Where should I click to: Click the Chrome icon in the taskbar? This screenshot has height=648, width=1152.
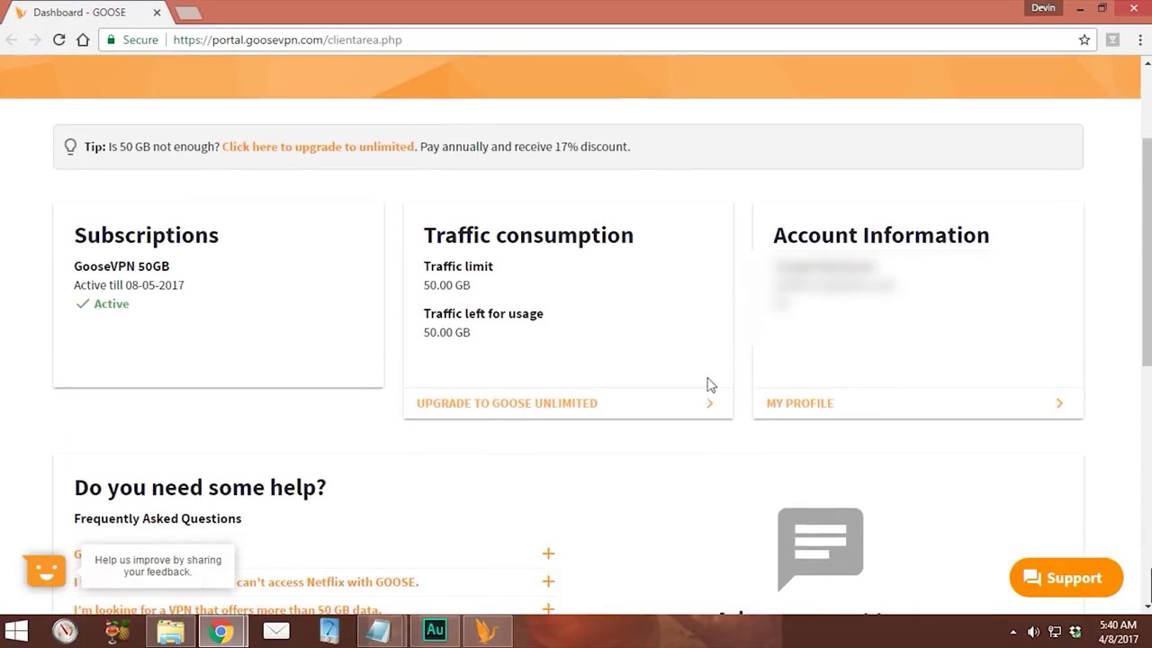[x=222, y=631]
